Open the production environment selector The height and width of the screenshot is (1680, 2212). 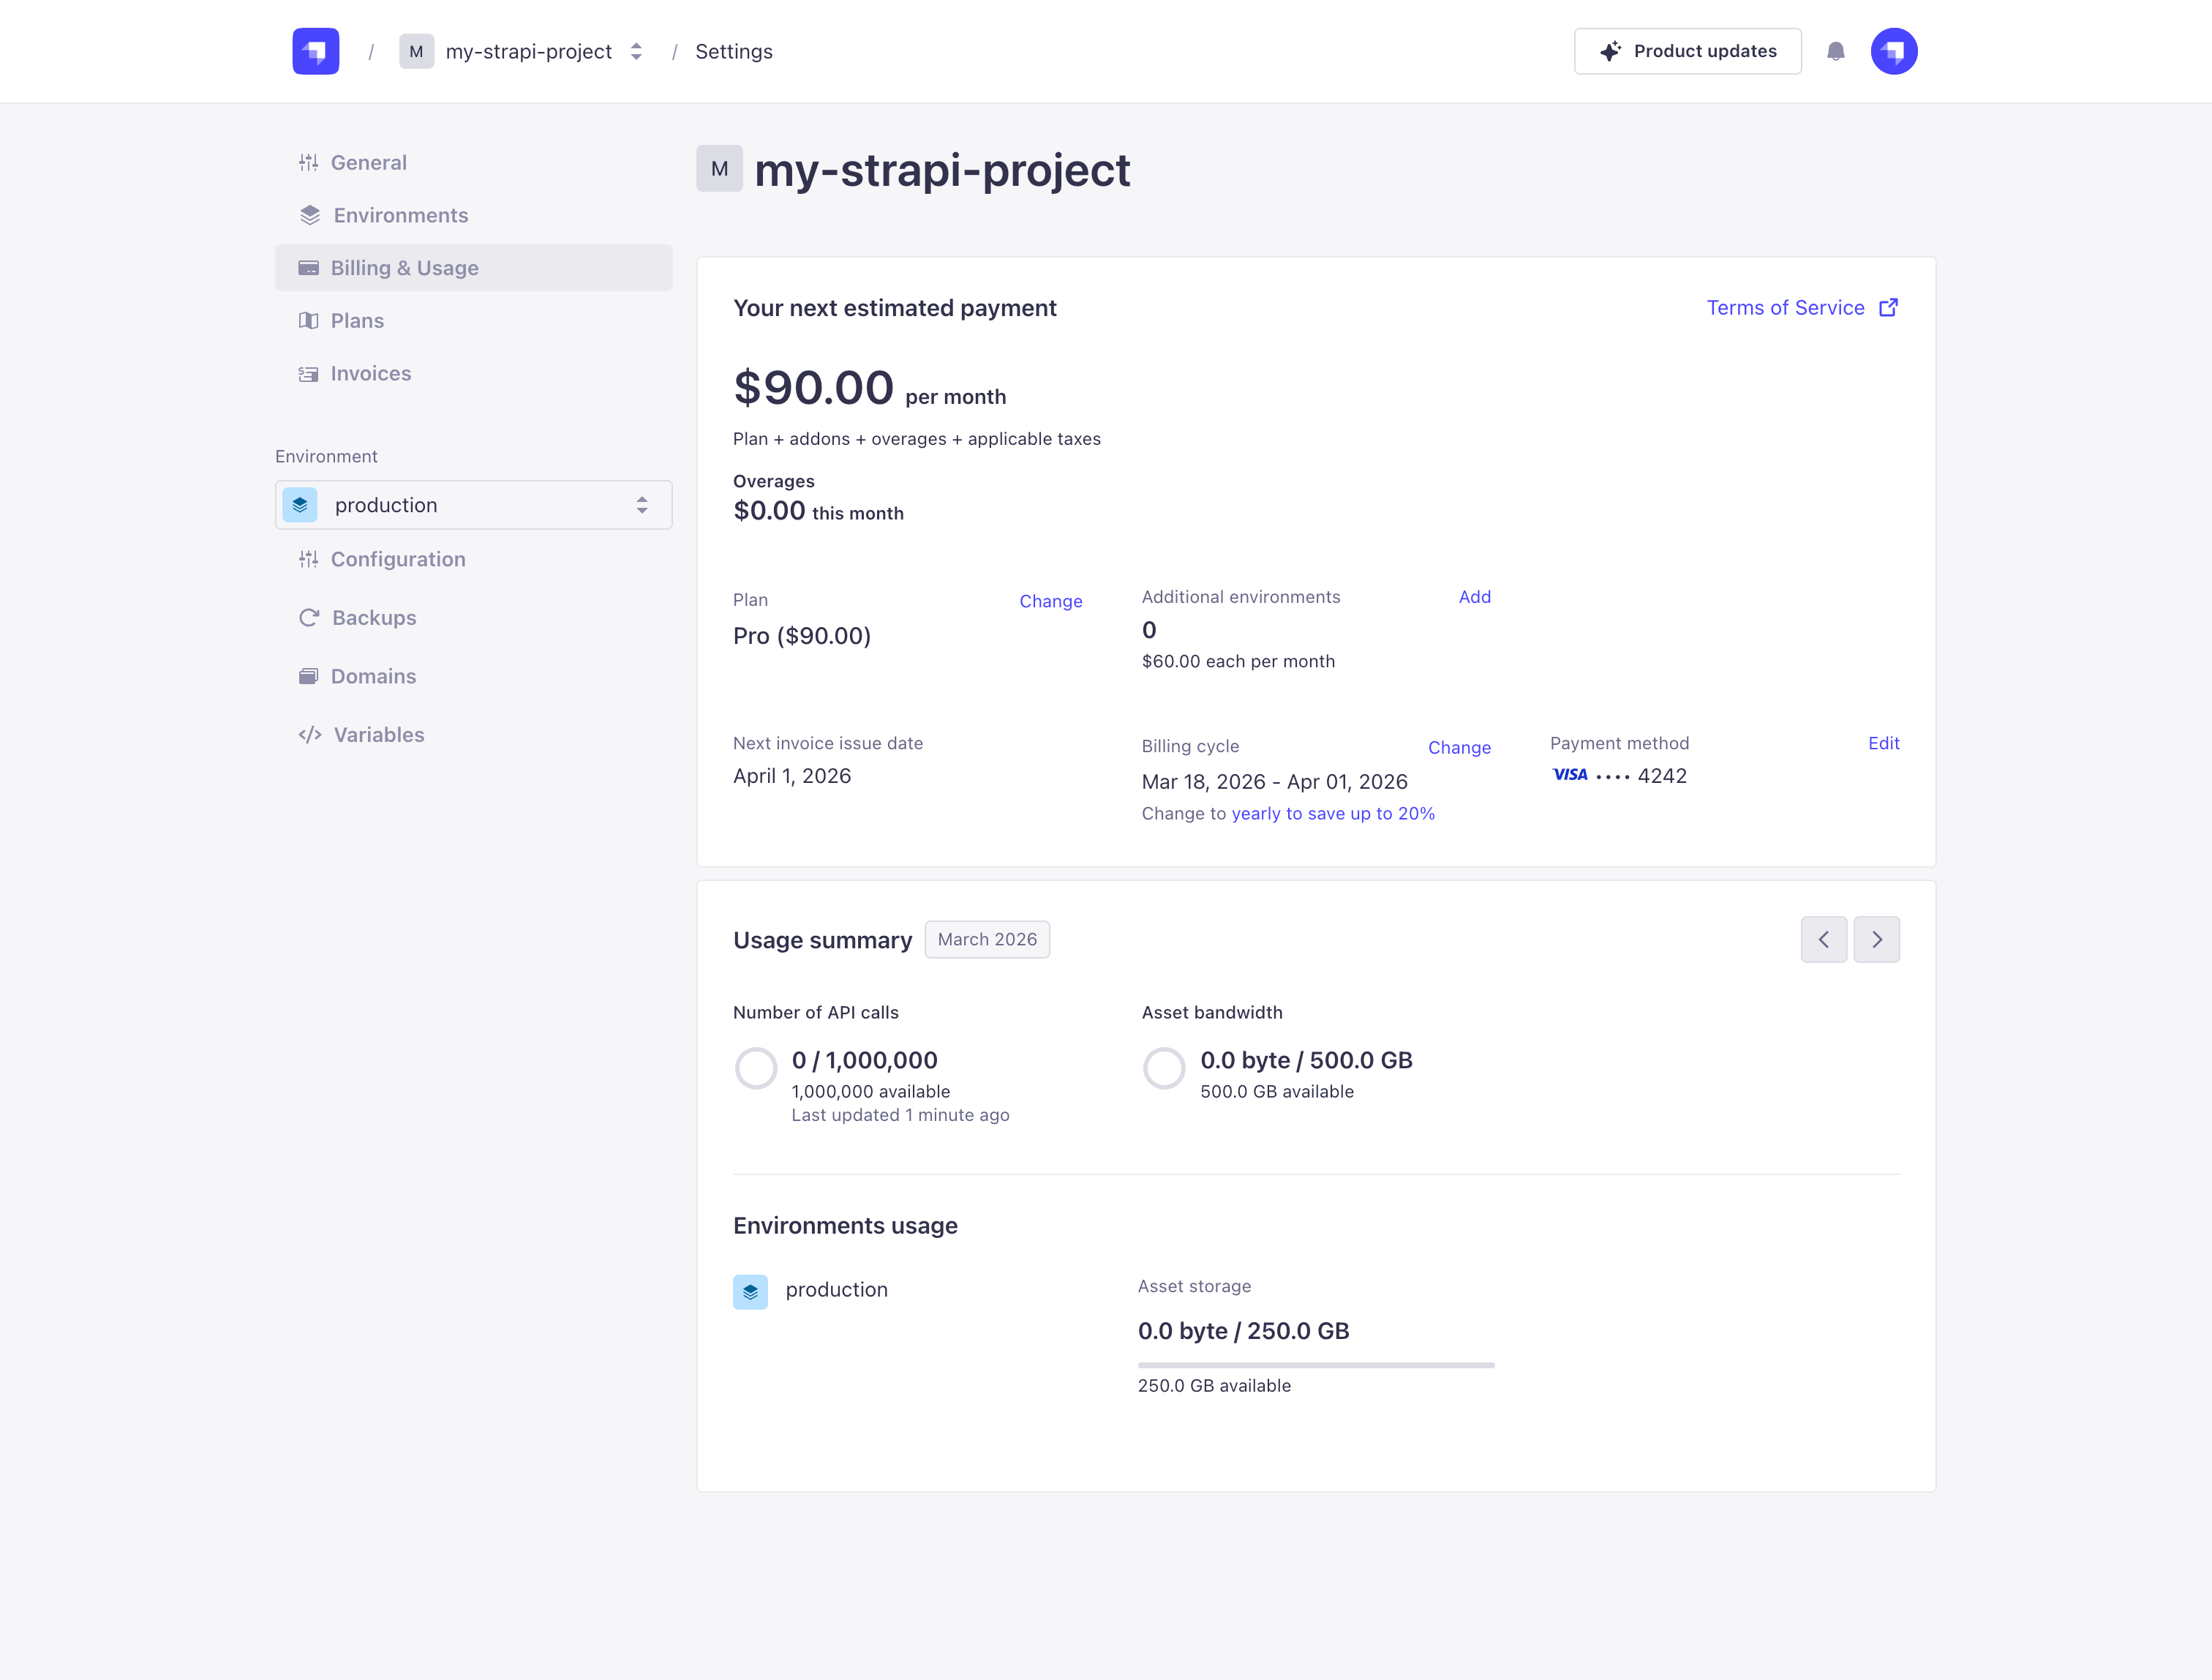473,504
